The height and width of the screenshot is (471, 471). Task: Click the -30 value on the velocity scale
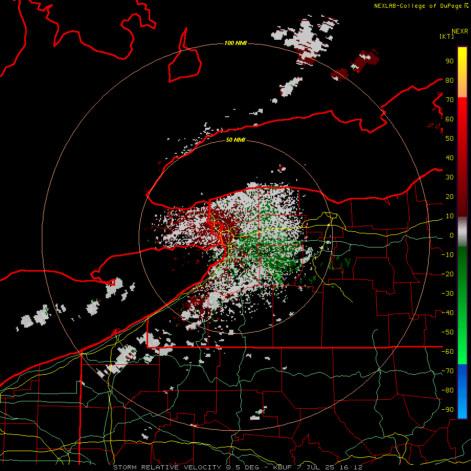point(447,294)
